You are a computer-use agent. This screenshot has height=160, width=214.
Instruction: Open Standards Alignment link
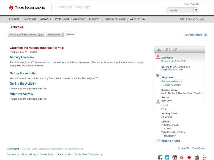click(172, 81)
